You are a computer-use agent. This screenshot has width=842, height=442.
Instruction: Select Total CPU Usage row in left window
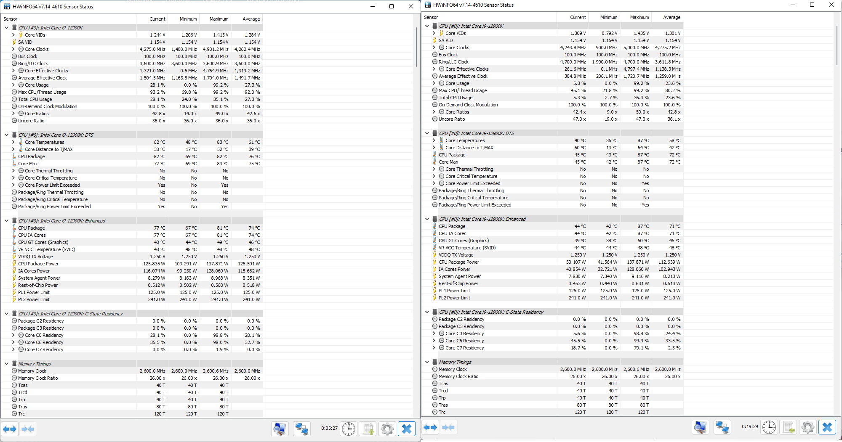click(x=132, y=99)
